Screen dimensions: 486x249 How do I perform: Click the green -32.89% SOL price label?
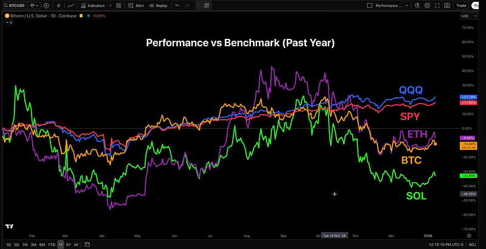(468, 176)
